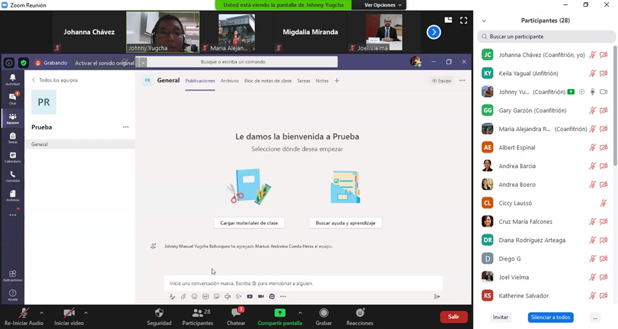Click Cargar materiales de clase button
The height and width of the screenshot is (329, 618).
pos(249,223)
